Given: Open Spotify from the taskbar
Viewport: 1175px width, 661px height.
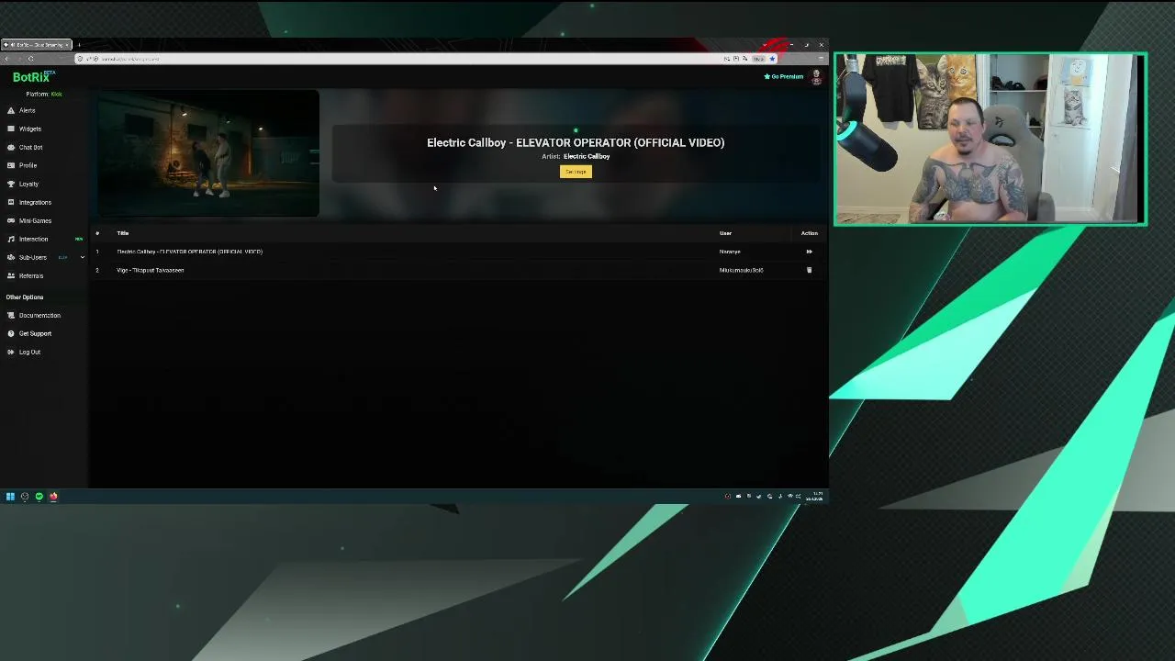Looking at the screenshot, I should click(x=39, y=497).
